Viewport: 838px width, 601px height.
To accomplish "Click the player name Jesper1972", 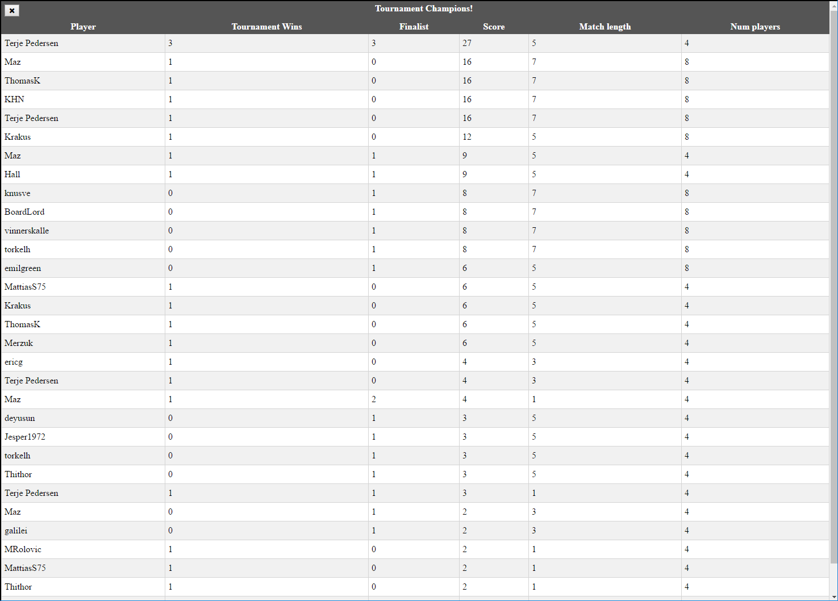I will click(x=25, y=437).
